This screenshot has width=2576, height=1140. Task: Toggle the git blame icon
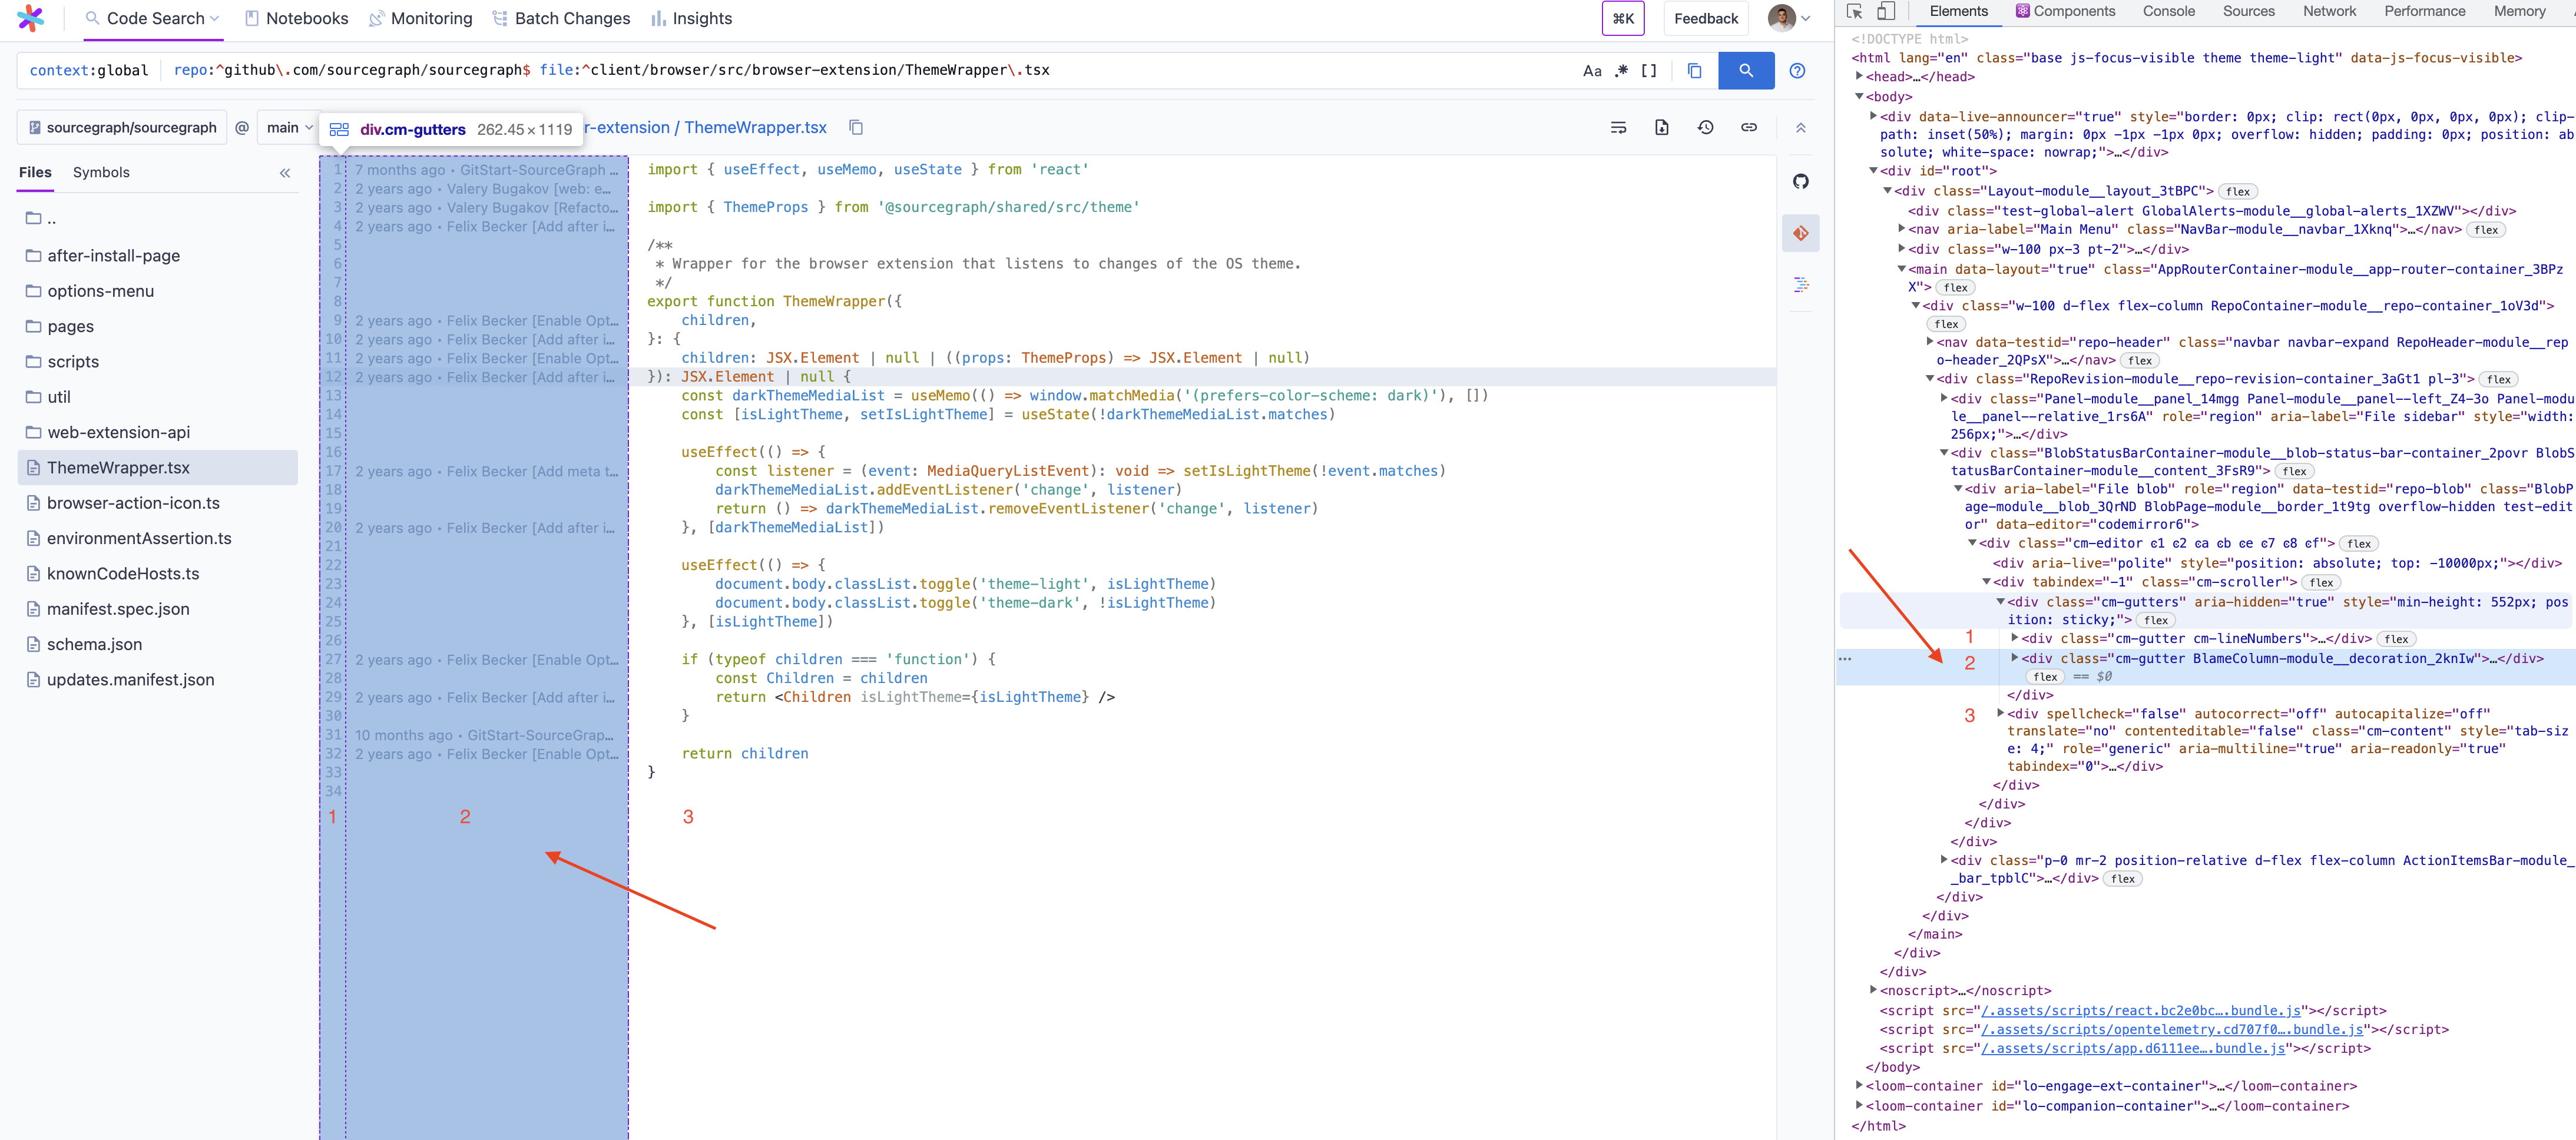(1800, 233)
